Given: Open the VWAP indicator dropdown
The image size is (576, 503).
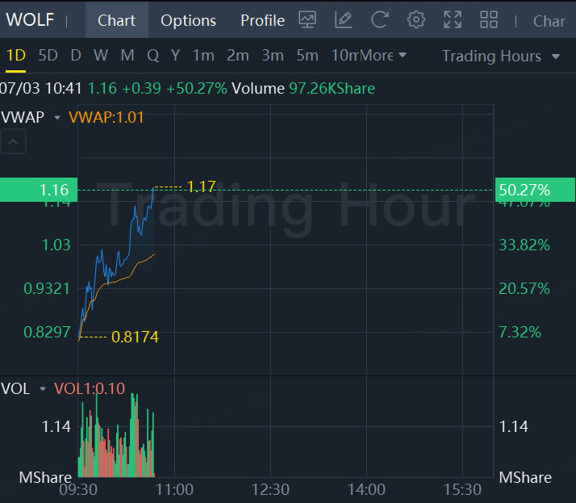Looking at the screenshot, I should 57,118.
